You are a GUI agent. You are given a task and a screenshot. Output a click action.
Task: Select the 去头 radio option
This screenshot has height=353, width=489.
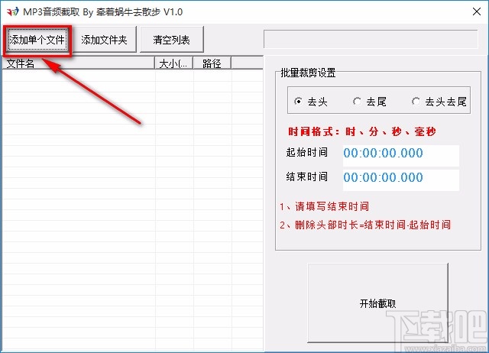tap(311, 102)
